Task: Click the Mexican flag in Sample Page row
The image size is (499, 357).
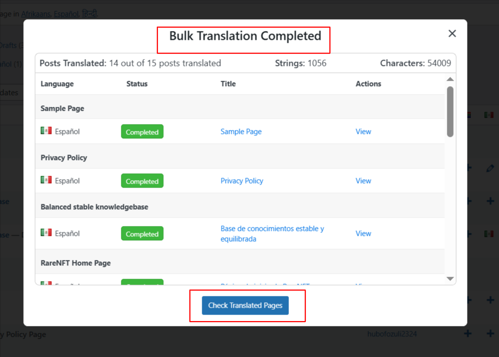Action: [x=46, y=131]
